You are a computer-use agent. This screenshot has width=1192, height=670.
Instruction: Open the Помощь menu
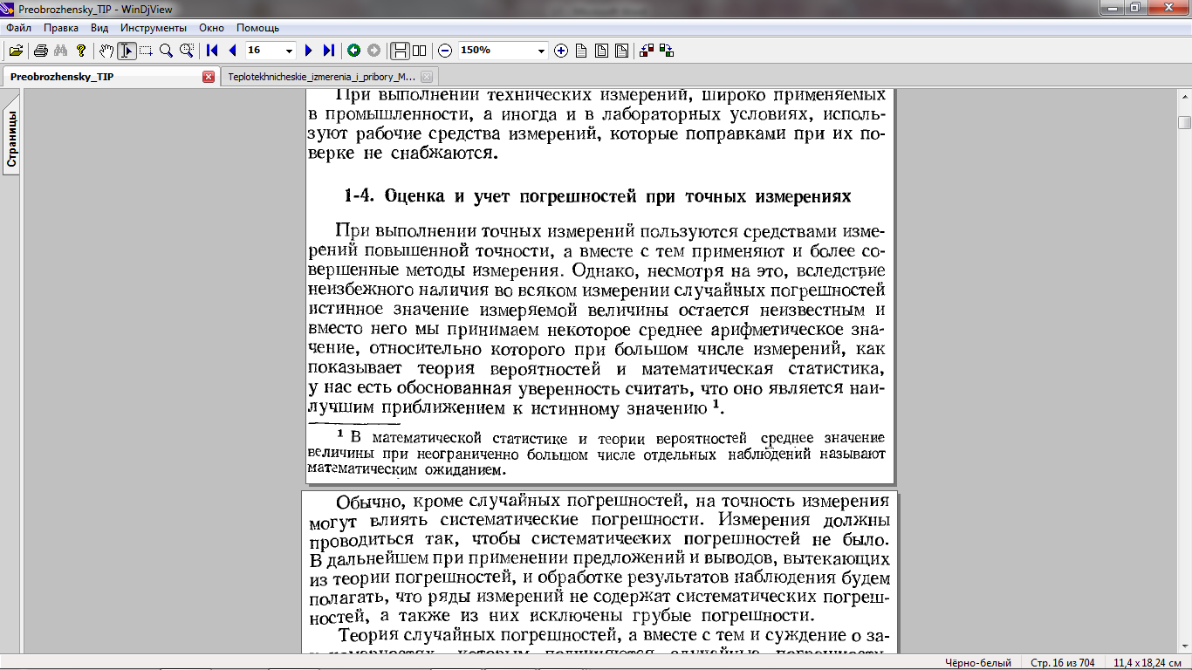click(258, 28)
